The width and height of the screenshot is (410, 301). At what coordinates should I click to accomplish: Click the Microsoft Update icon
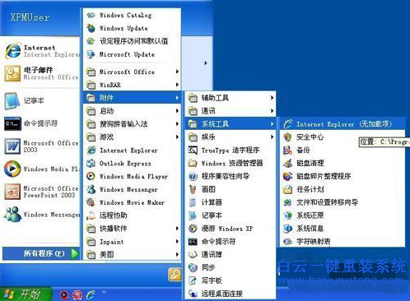91,54
